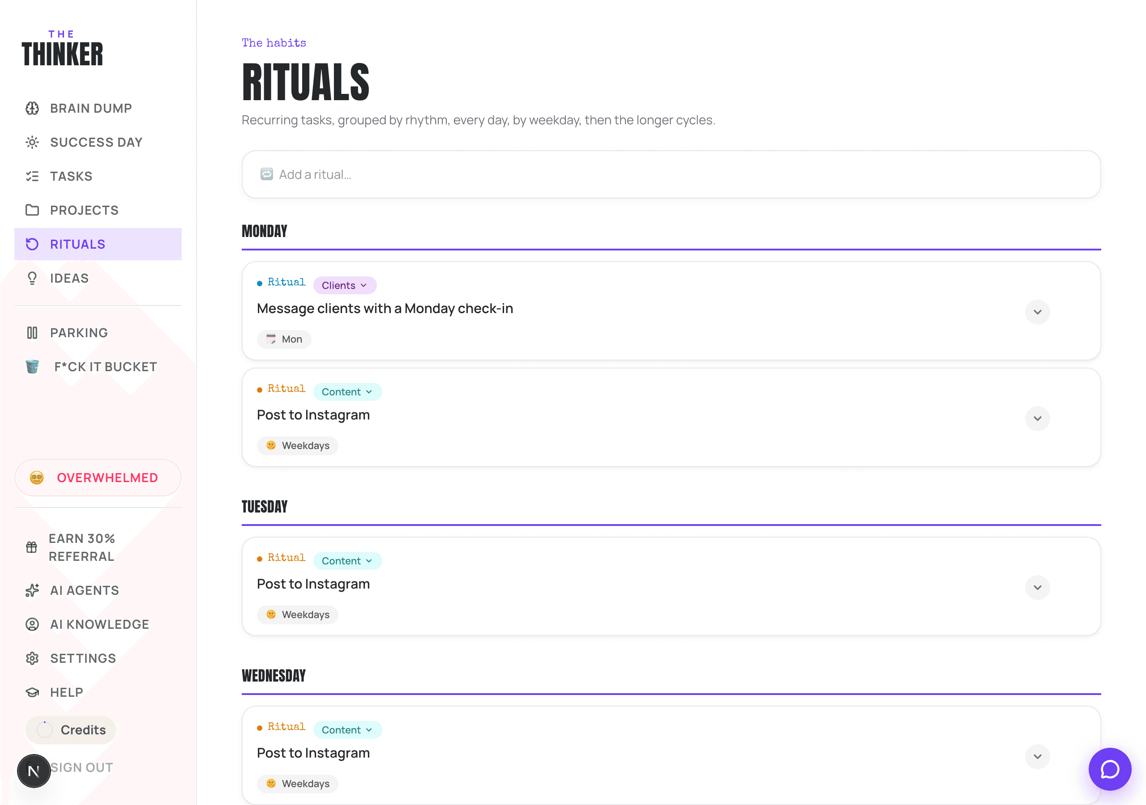Click the Rituals refresh-arrow icon
This screenshot has width=1146, height=805.
(x=32, y=244)
